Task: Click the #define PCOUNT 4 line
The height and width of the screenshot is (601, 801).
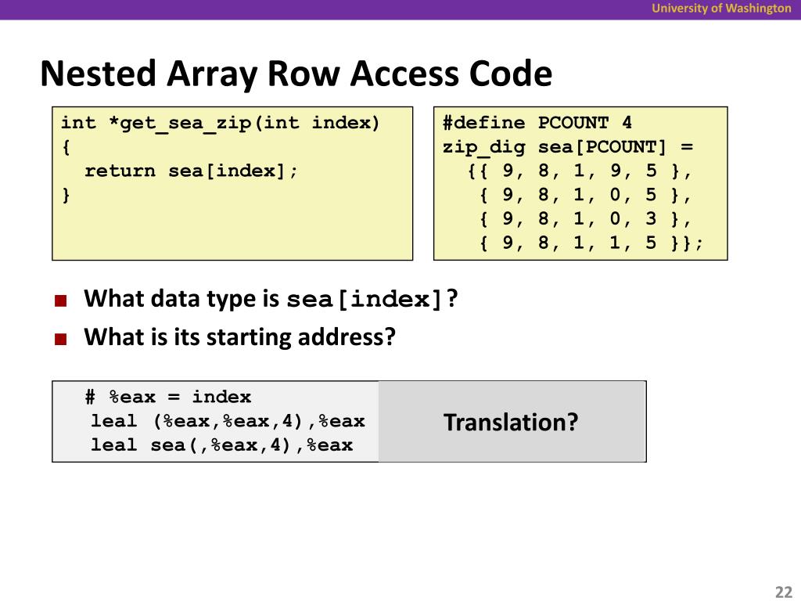Action: coord(537,123)
